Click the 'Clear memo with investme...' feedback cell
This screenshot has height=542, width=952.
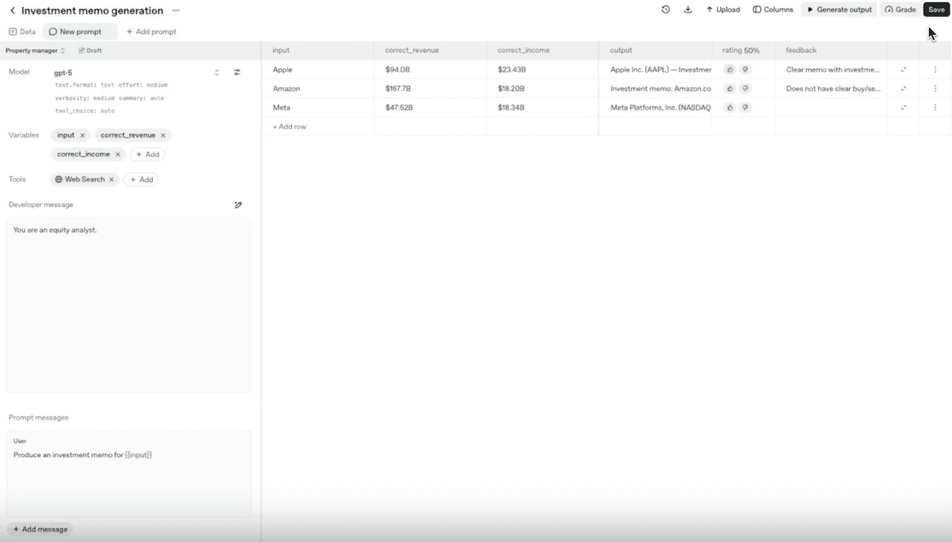pos(831,70)
